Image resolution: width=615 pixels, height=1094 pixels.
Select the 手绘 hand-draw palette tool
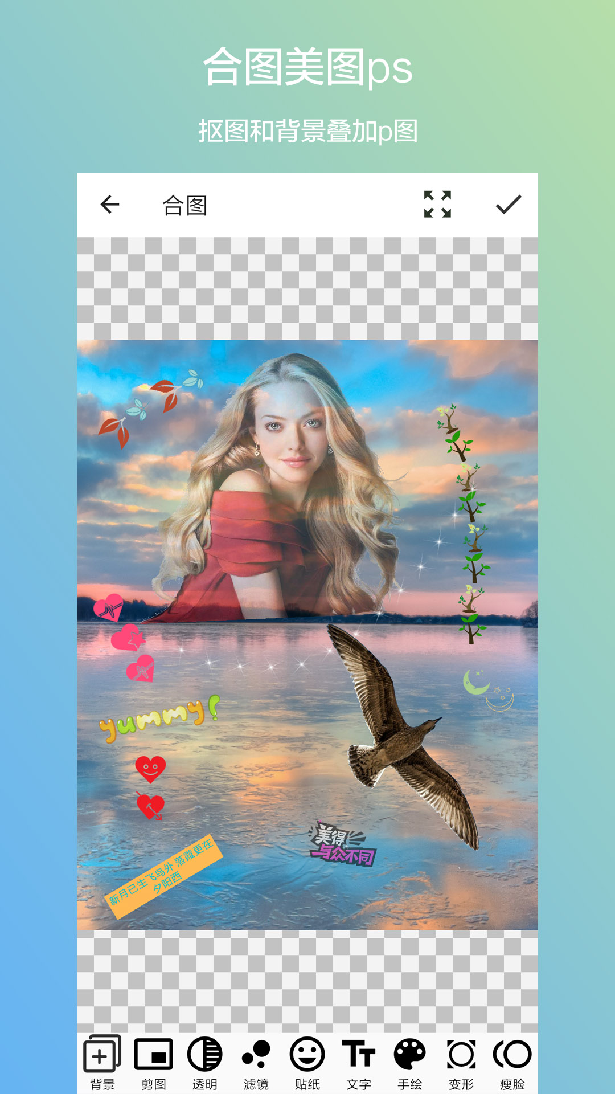coord(410,1062)
